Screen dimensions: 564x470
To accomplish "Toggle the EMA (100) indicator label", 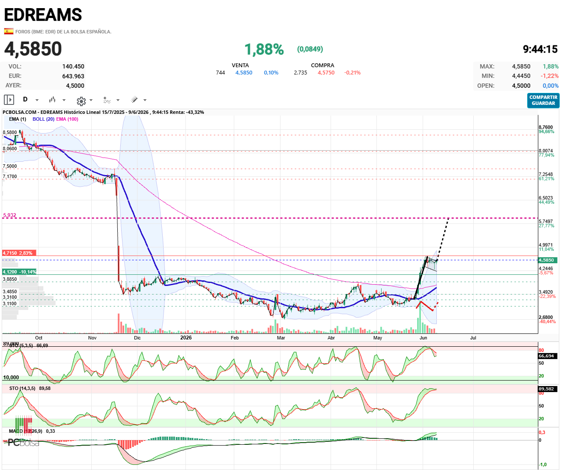I will [67, 119].
